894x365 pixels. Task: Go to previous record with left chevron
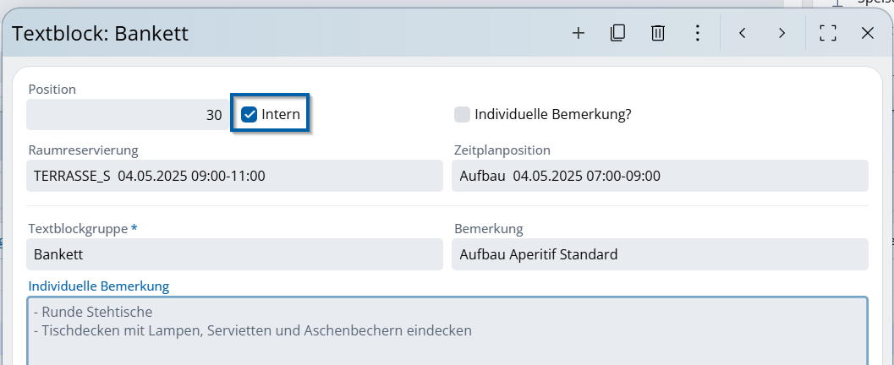pos(742,33)
